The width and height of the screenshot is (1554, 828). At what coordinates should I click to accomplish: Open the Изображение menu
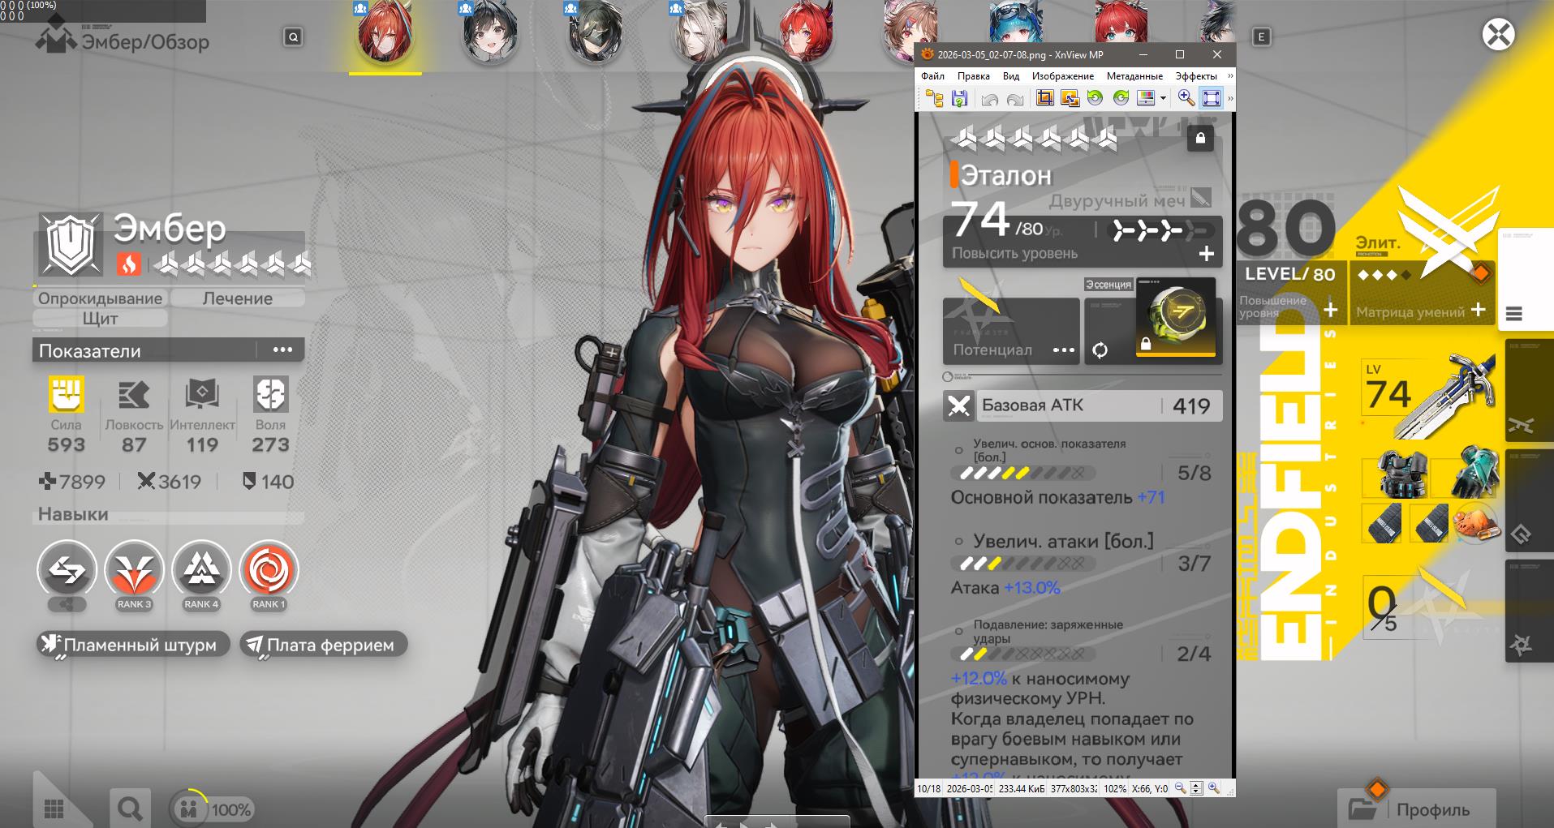click(x=1063, y=76)
